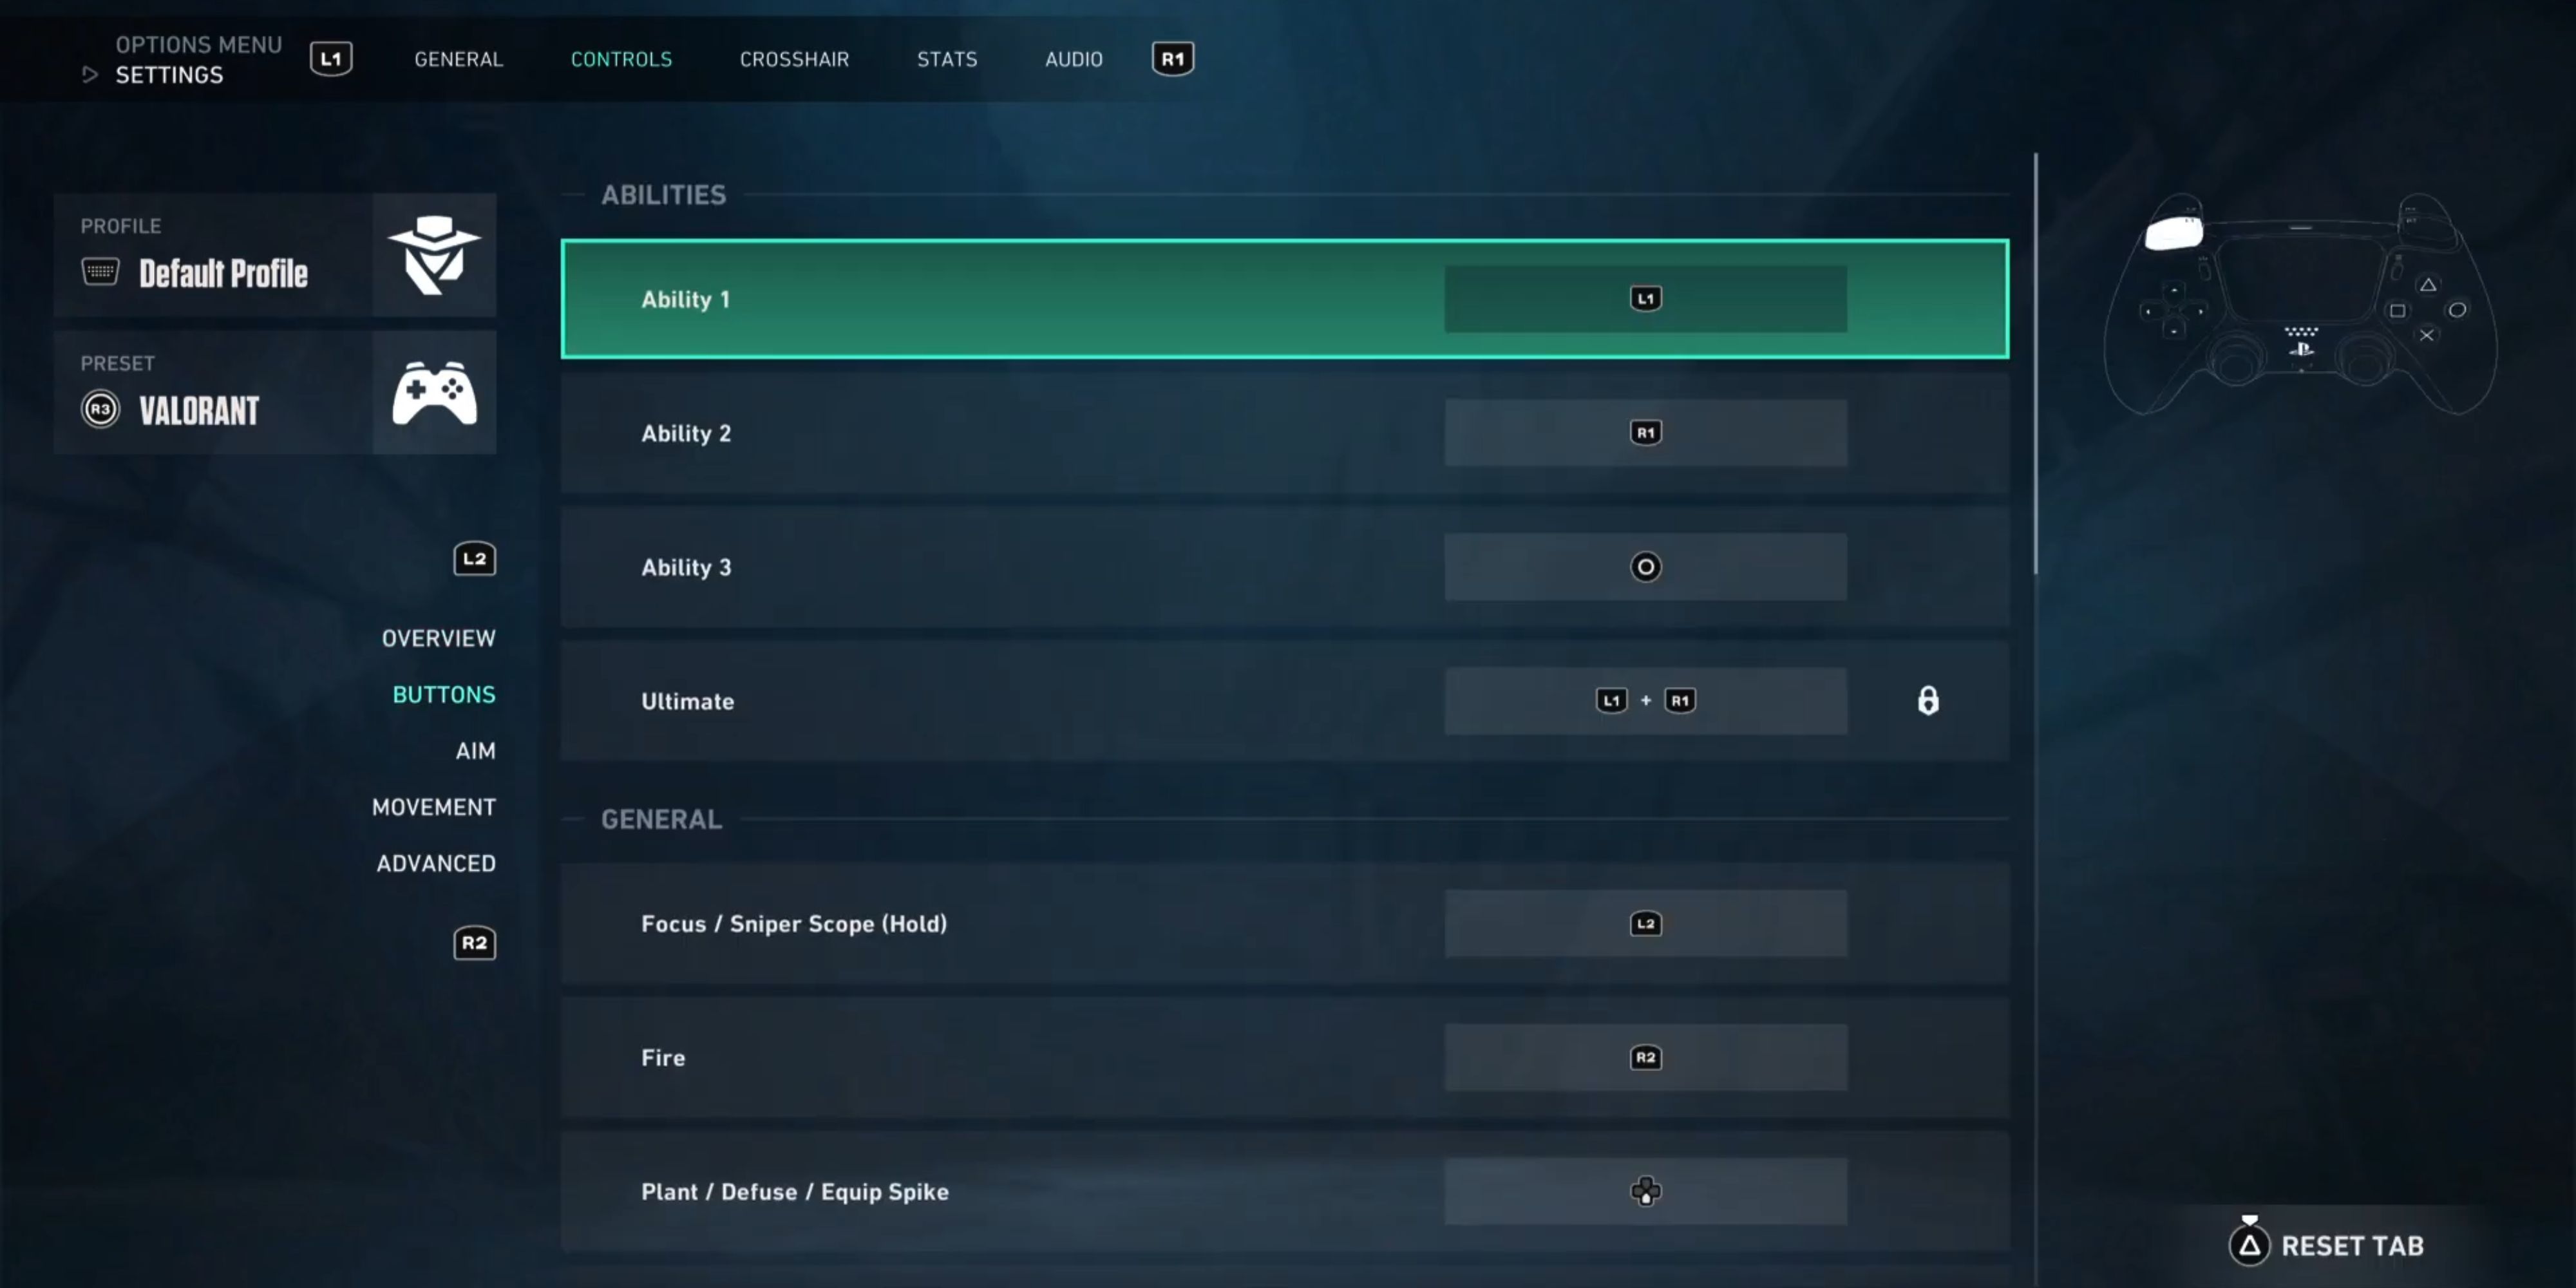Click the OVERVIEW menu item
2576x1288 pixels.
(439, 638)
